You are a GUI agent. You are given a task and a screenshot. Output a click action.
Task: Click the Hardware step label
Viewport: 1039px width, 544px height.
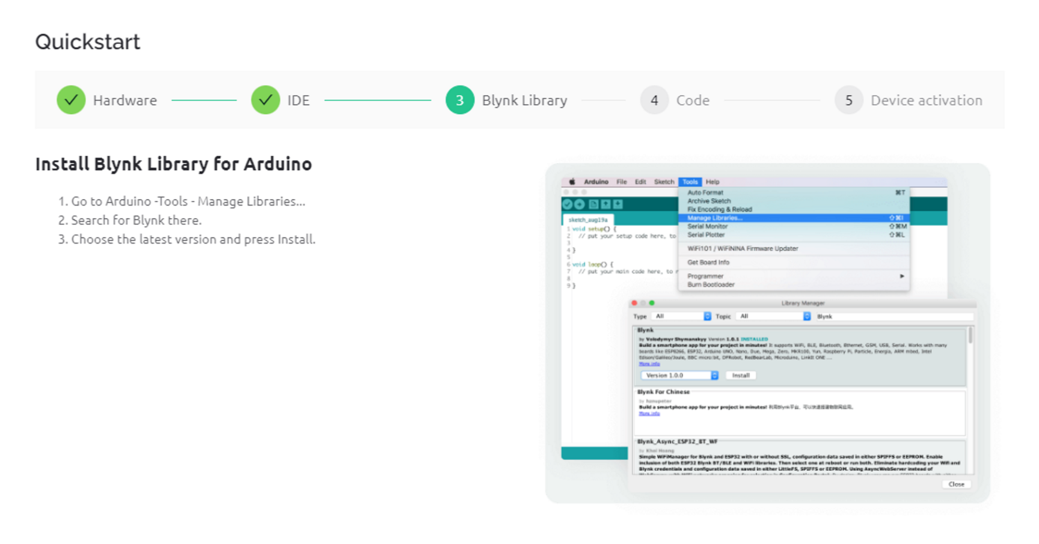tap(125, 100)
